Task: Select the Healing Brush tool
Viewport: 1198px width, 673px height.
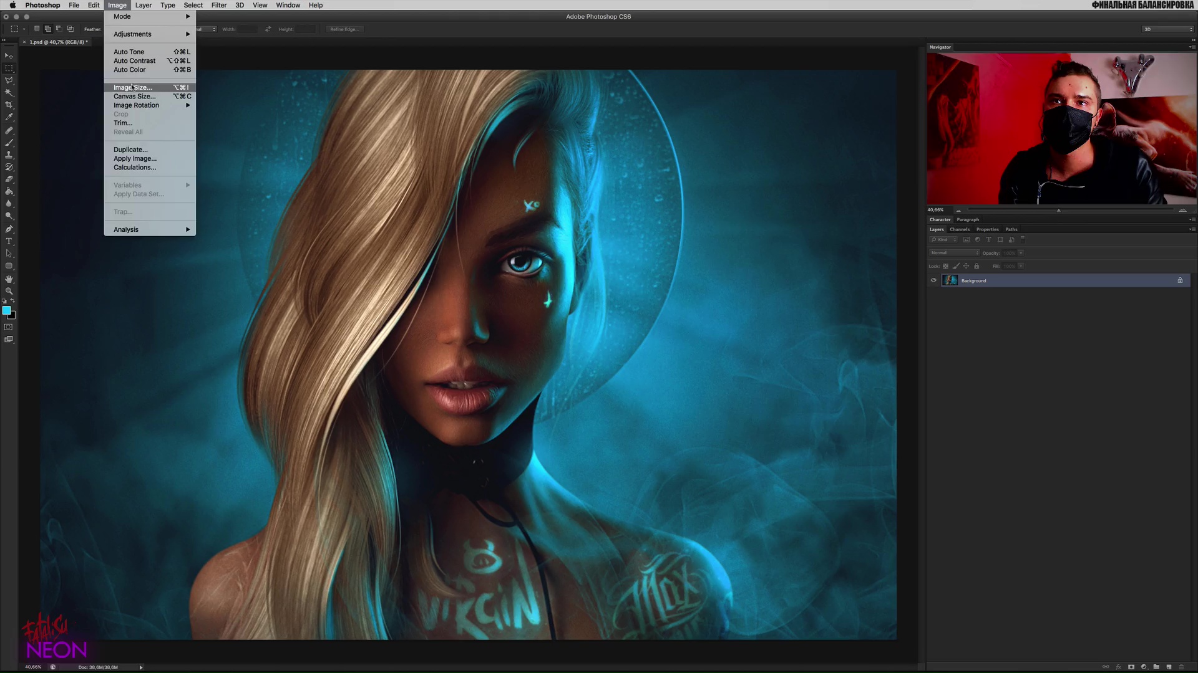Action: coord(9,131)
